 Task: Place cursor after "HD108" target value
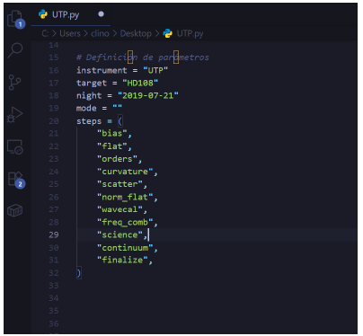[158, 83]
